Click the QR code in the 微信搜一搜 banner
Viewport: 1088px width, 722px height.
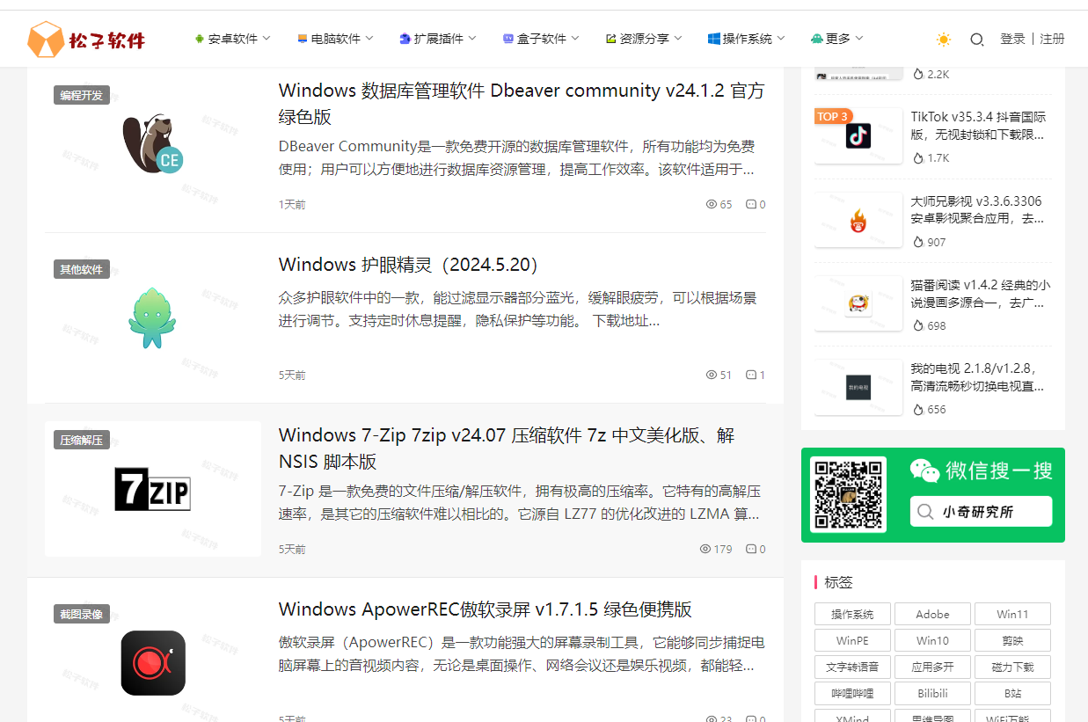point(848,494)
